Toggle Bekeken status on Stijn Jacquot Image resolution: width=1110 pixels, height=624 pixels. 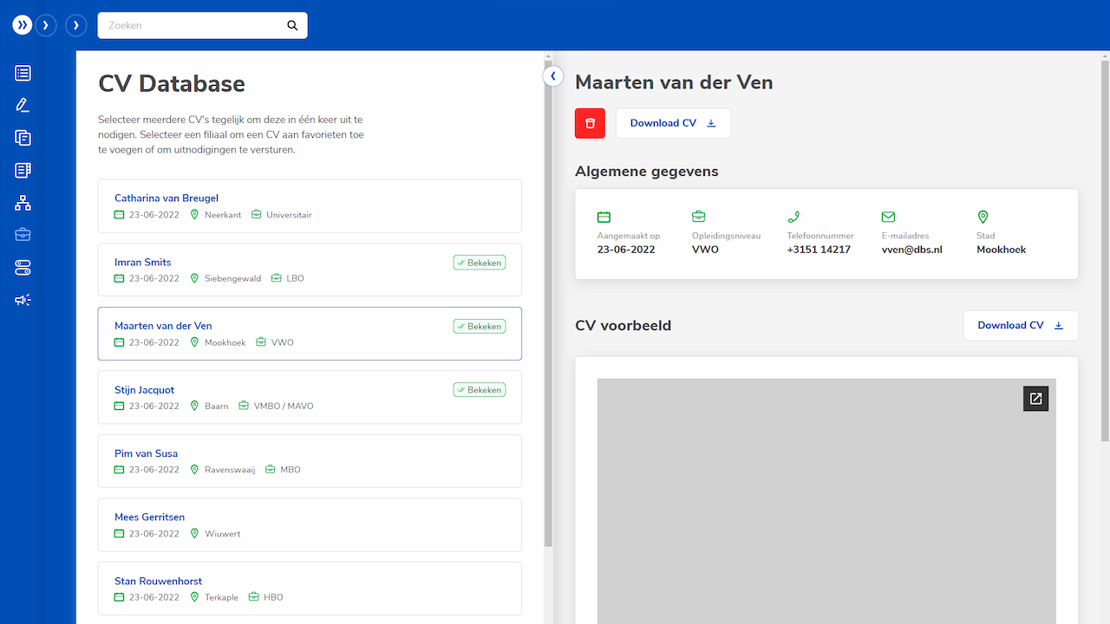[x=479, y=389]
